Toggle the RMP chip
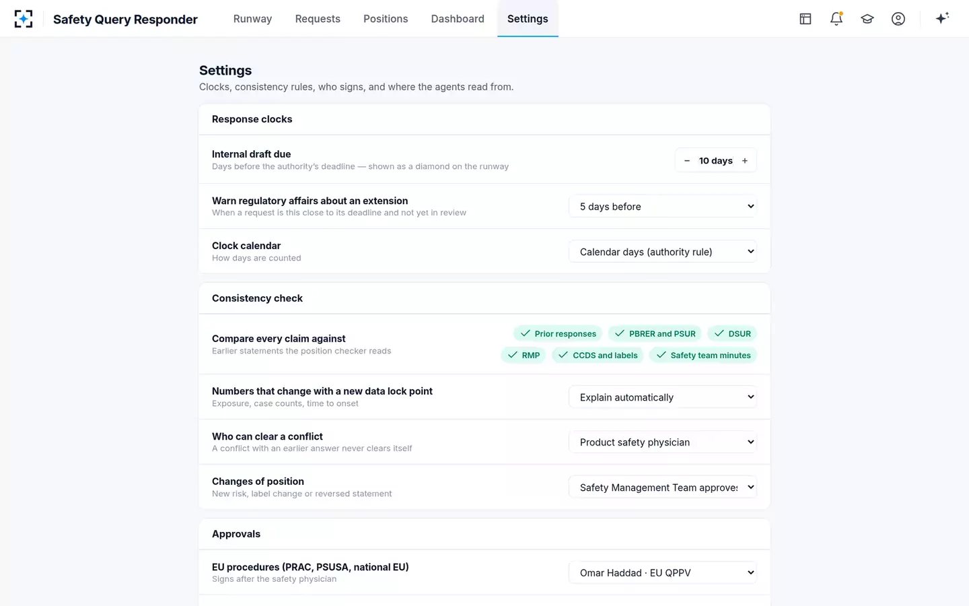 524,356
